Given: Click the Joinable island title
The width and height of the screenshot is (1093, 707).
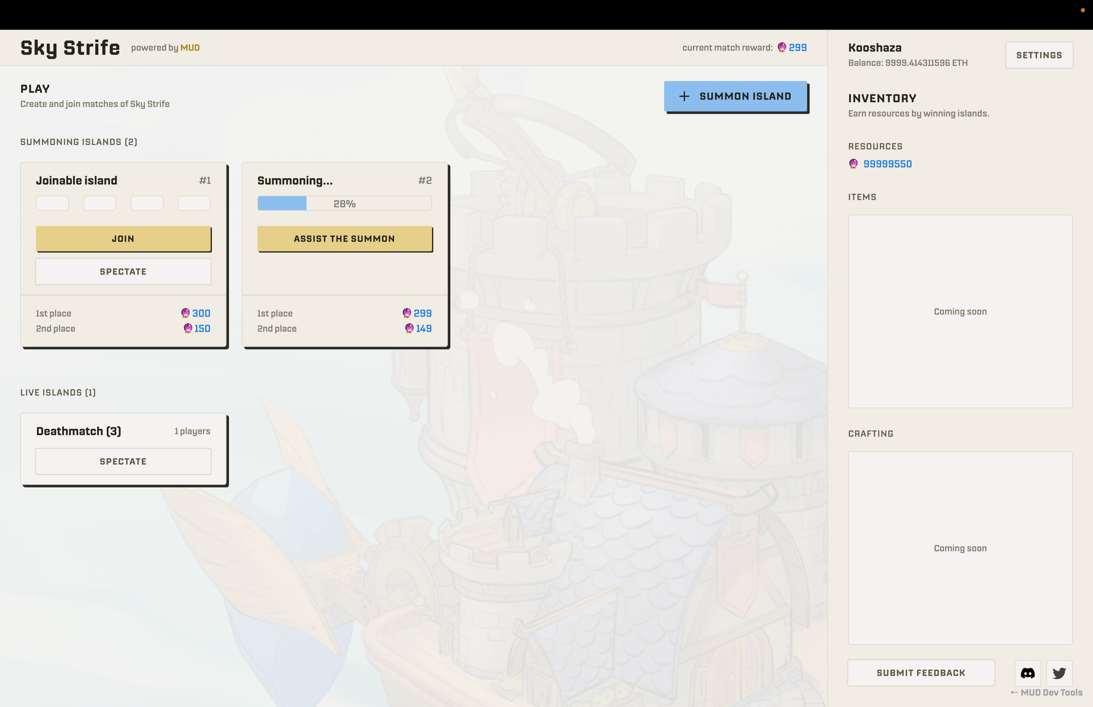Looking at the screenshot, I should pyautogui.click(x=77, y=180).
